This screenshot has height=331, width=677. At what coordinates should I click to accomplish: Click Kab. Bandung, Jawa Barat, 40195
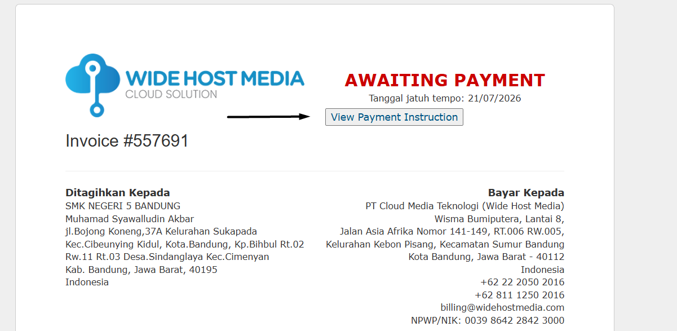[141, 270]
